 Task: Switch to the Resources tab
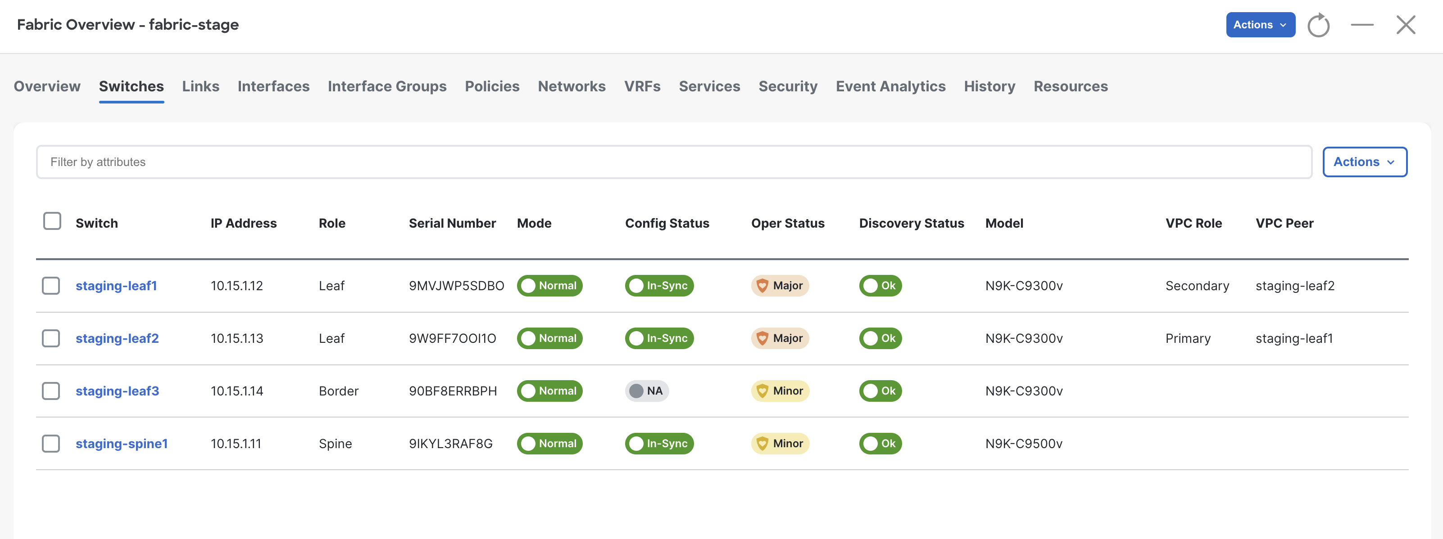click(1071, 87)
